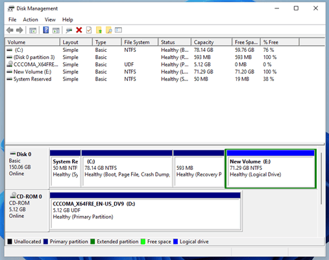Viewport: 329px width, 260px height.
Task: Click the blue Help question-mark icon
Action: click(46, 30)
